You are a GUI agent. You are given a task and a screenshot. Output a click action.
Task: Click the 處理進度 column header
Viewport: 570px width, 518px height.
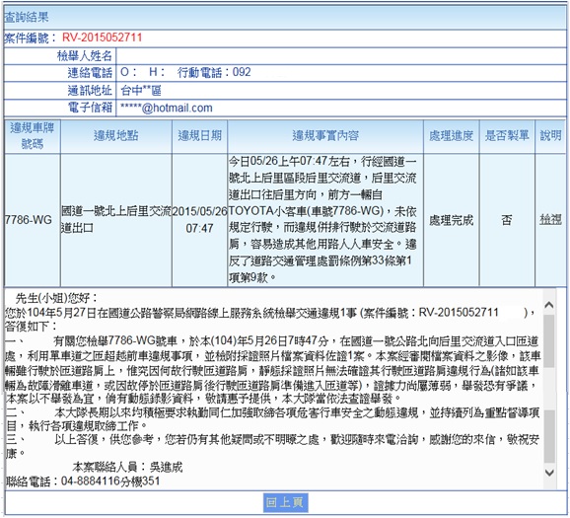click(451, 136)
